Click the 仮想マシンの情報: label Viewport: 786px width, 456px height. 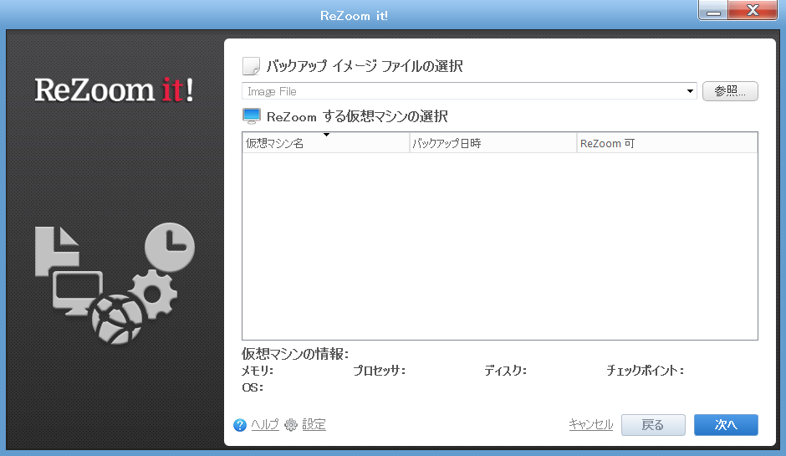295,354
